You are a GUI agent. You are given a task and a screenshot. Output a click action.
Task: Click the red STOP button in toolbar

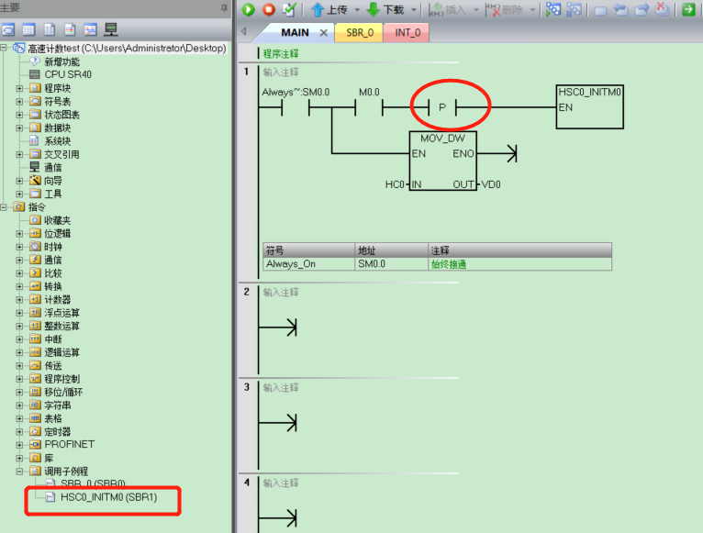tap(269, 10)
